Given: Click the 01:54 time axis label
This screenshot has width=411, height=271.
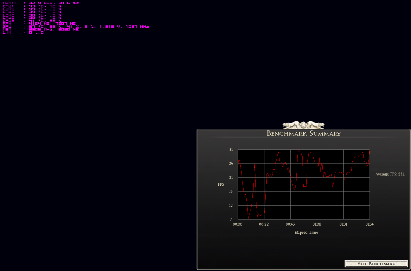Looking at the screenshot, I should 369,224.
